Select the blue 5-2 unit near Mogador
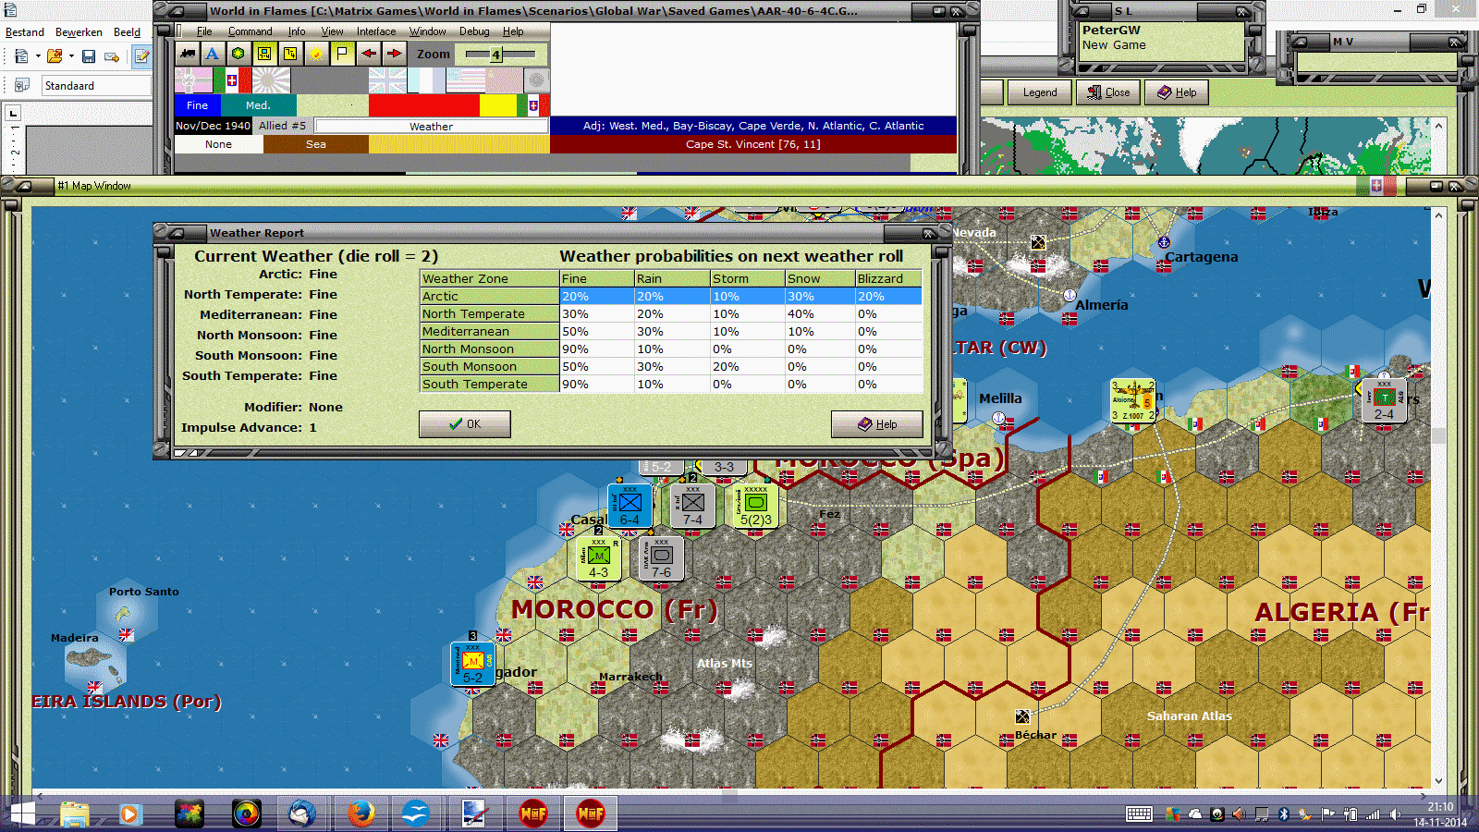1479x832 pixels. coord(472,665)
